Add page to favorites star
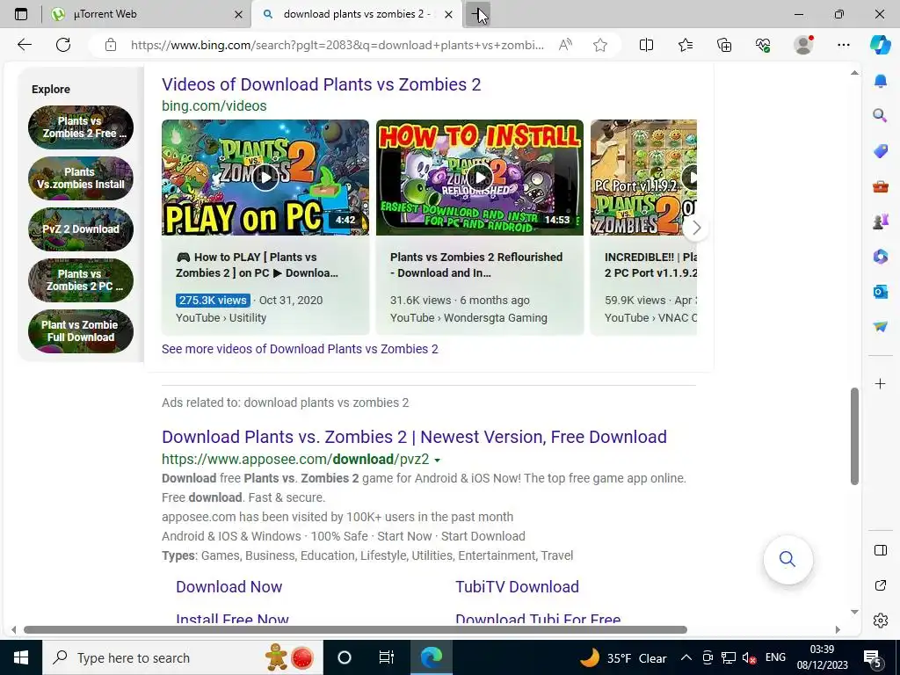Screen dimensions: 900x675 (600, 45)
